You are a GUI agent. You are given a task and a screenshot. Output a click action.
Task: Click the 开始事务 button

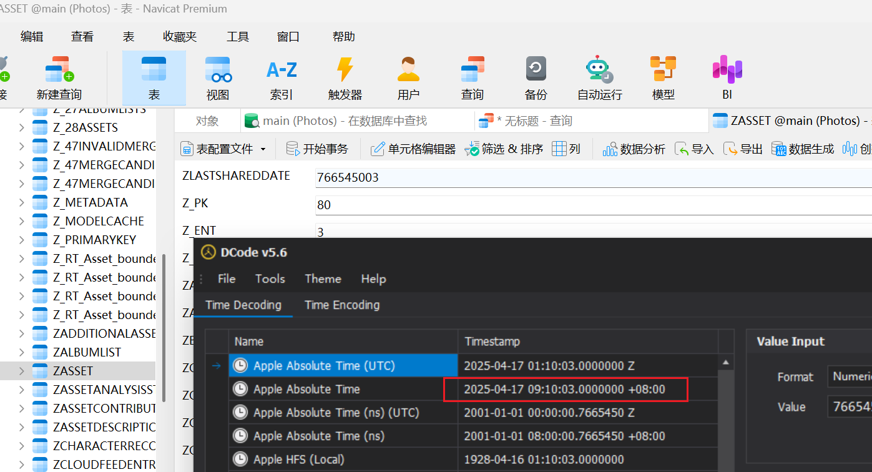(318, 149)
